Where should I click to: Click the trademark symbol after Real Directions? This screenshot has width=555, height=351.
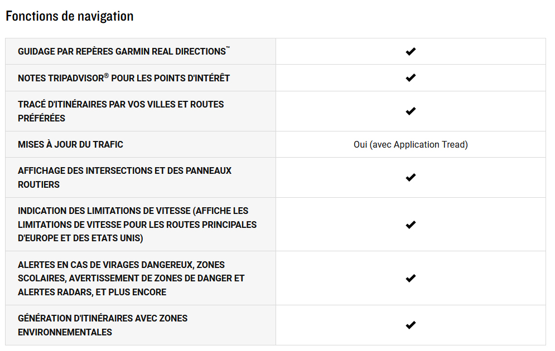coord(228,48)
